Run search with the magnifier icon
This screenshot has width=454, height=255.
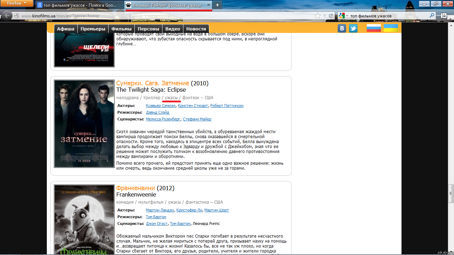[432, 16]
